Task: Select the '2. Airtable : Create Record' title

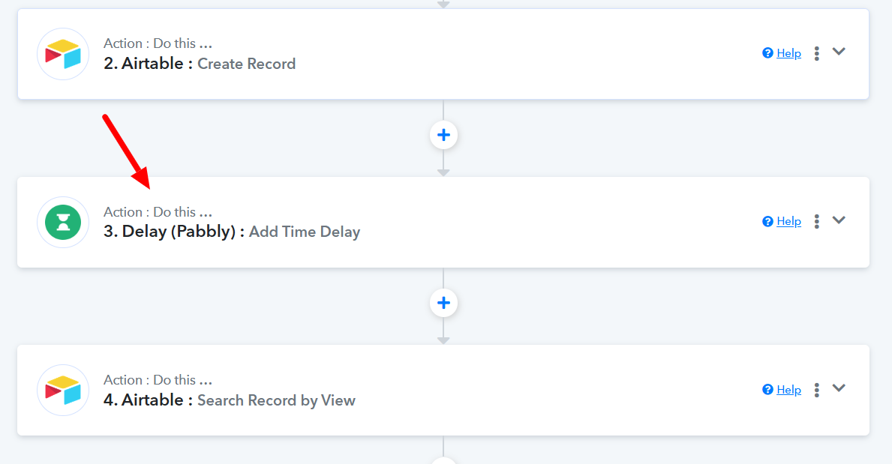Action: point(200,64)
